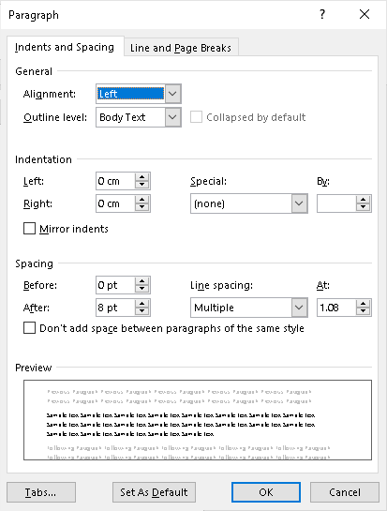
Task: Click the Set As Default button
Action: point(154,492)
